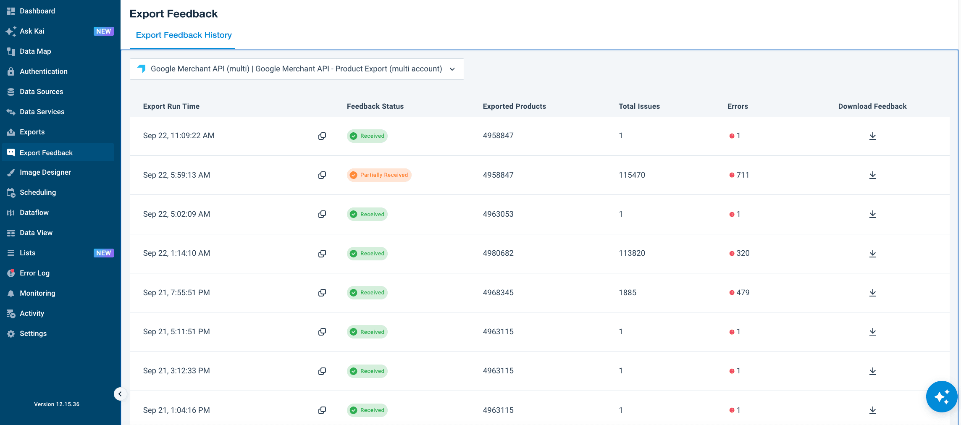The height and width of the screenshot is (425, 961).
Task: Click the Activity sidebar icon
Action: 11,313
